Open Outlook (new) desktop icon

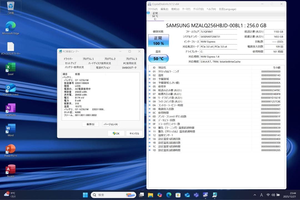pos(11,88)
